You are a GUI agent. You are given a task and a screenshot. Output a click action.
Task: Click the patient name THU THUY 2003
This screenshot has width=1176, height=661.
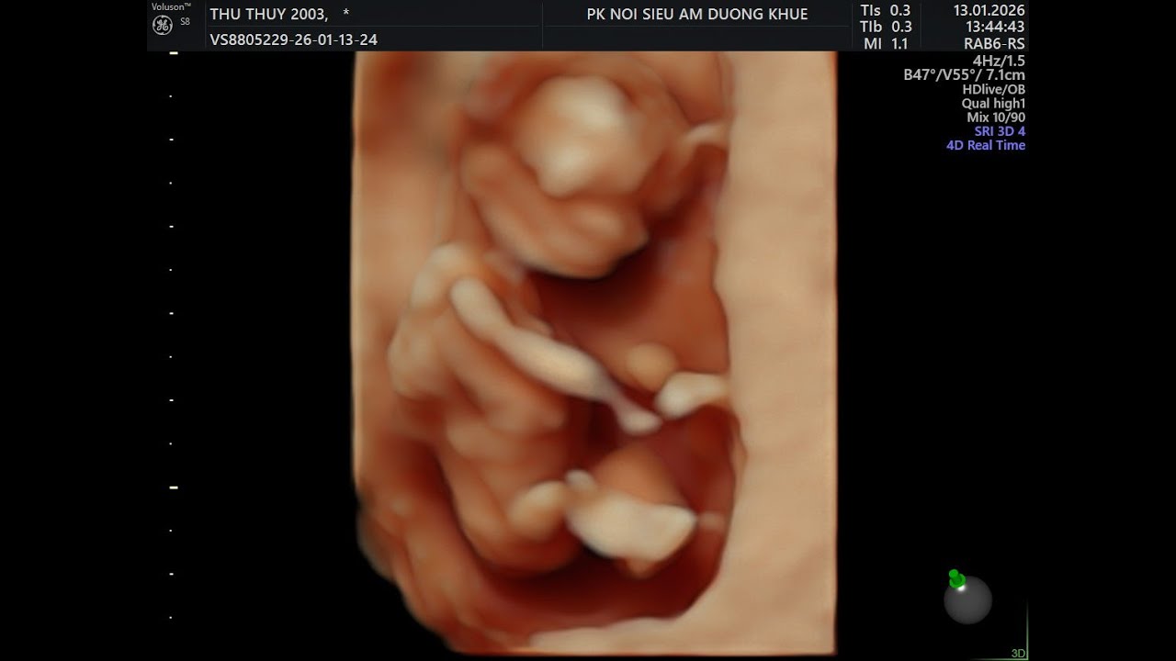coord(268,14)
